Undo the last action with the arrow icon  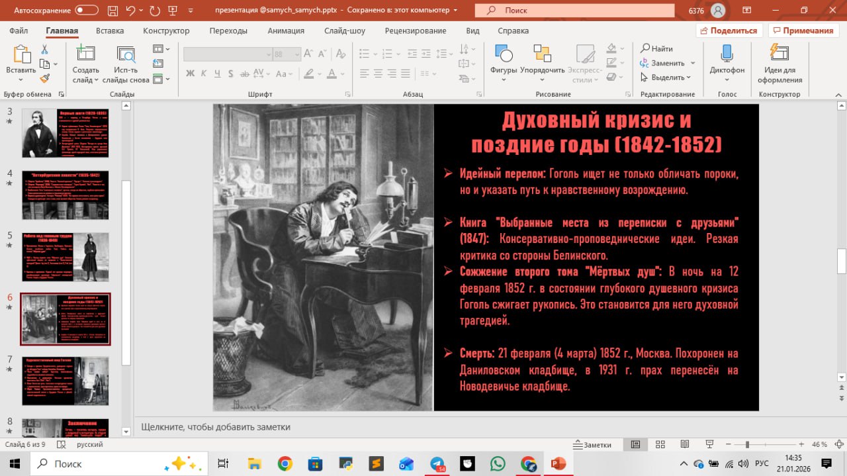132,11
